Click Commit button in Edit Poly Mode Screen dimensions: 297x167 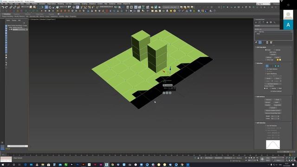(x=273, y=55)
